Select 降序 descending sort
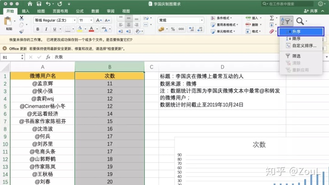Image resolution: width=329 pixels, height=185 pixels. [301, 39]
